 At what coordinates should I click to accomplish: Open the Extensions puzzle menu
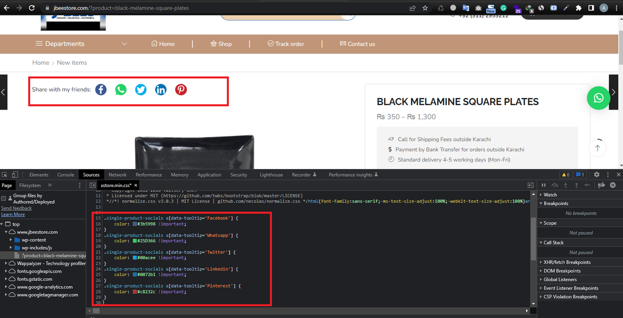[578, 8]
